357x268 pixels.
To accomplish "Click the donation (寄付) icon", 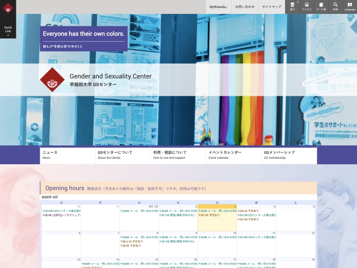I will [293, 6].
